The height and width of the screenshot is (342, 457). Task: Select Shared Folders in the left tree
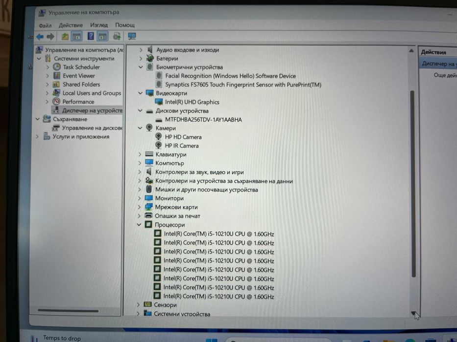[81, 85]
